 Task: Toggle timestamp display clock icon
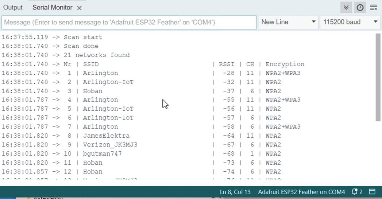[x=360, y=8]
